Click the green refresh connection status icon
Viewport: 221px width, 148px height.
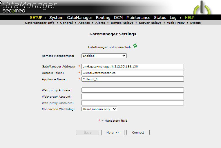tap(135, 45)
